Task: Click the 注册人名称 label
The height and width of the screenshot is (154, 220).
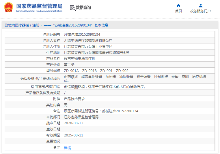Action: pyautogui.click(x=51, y=40)
